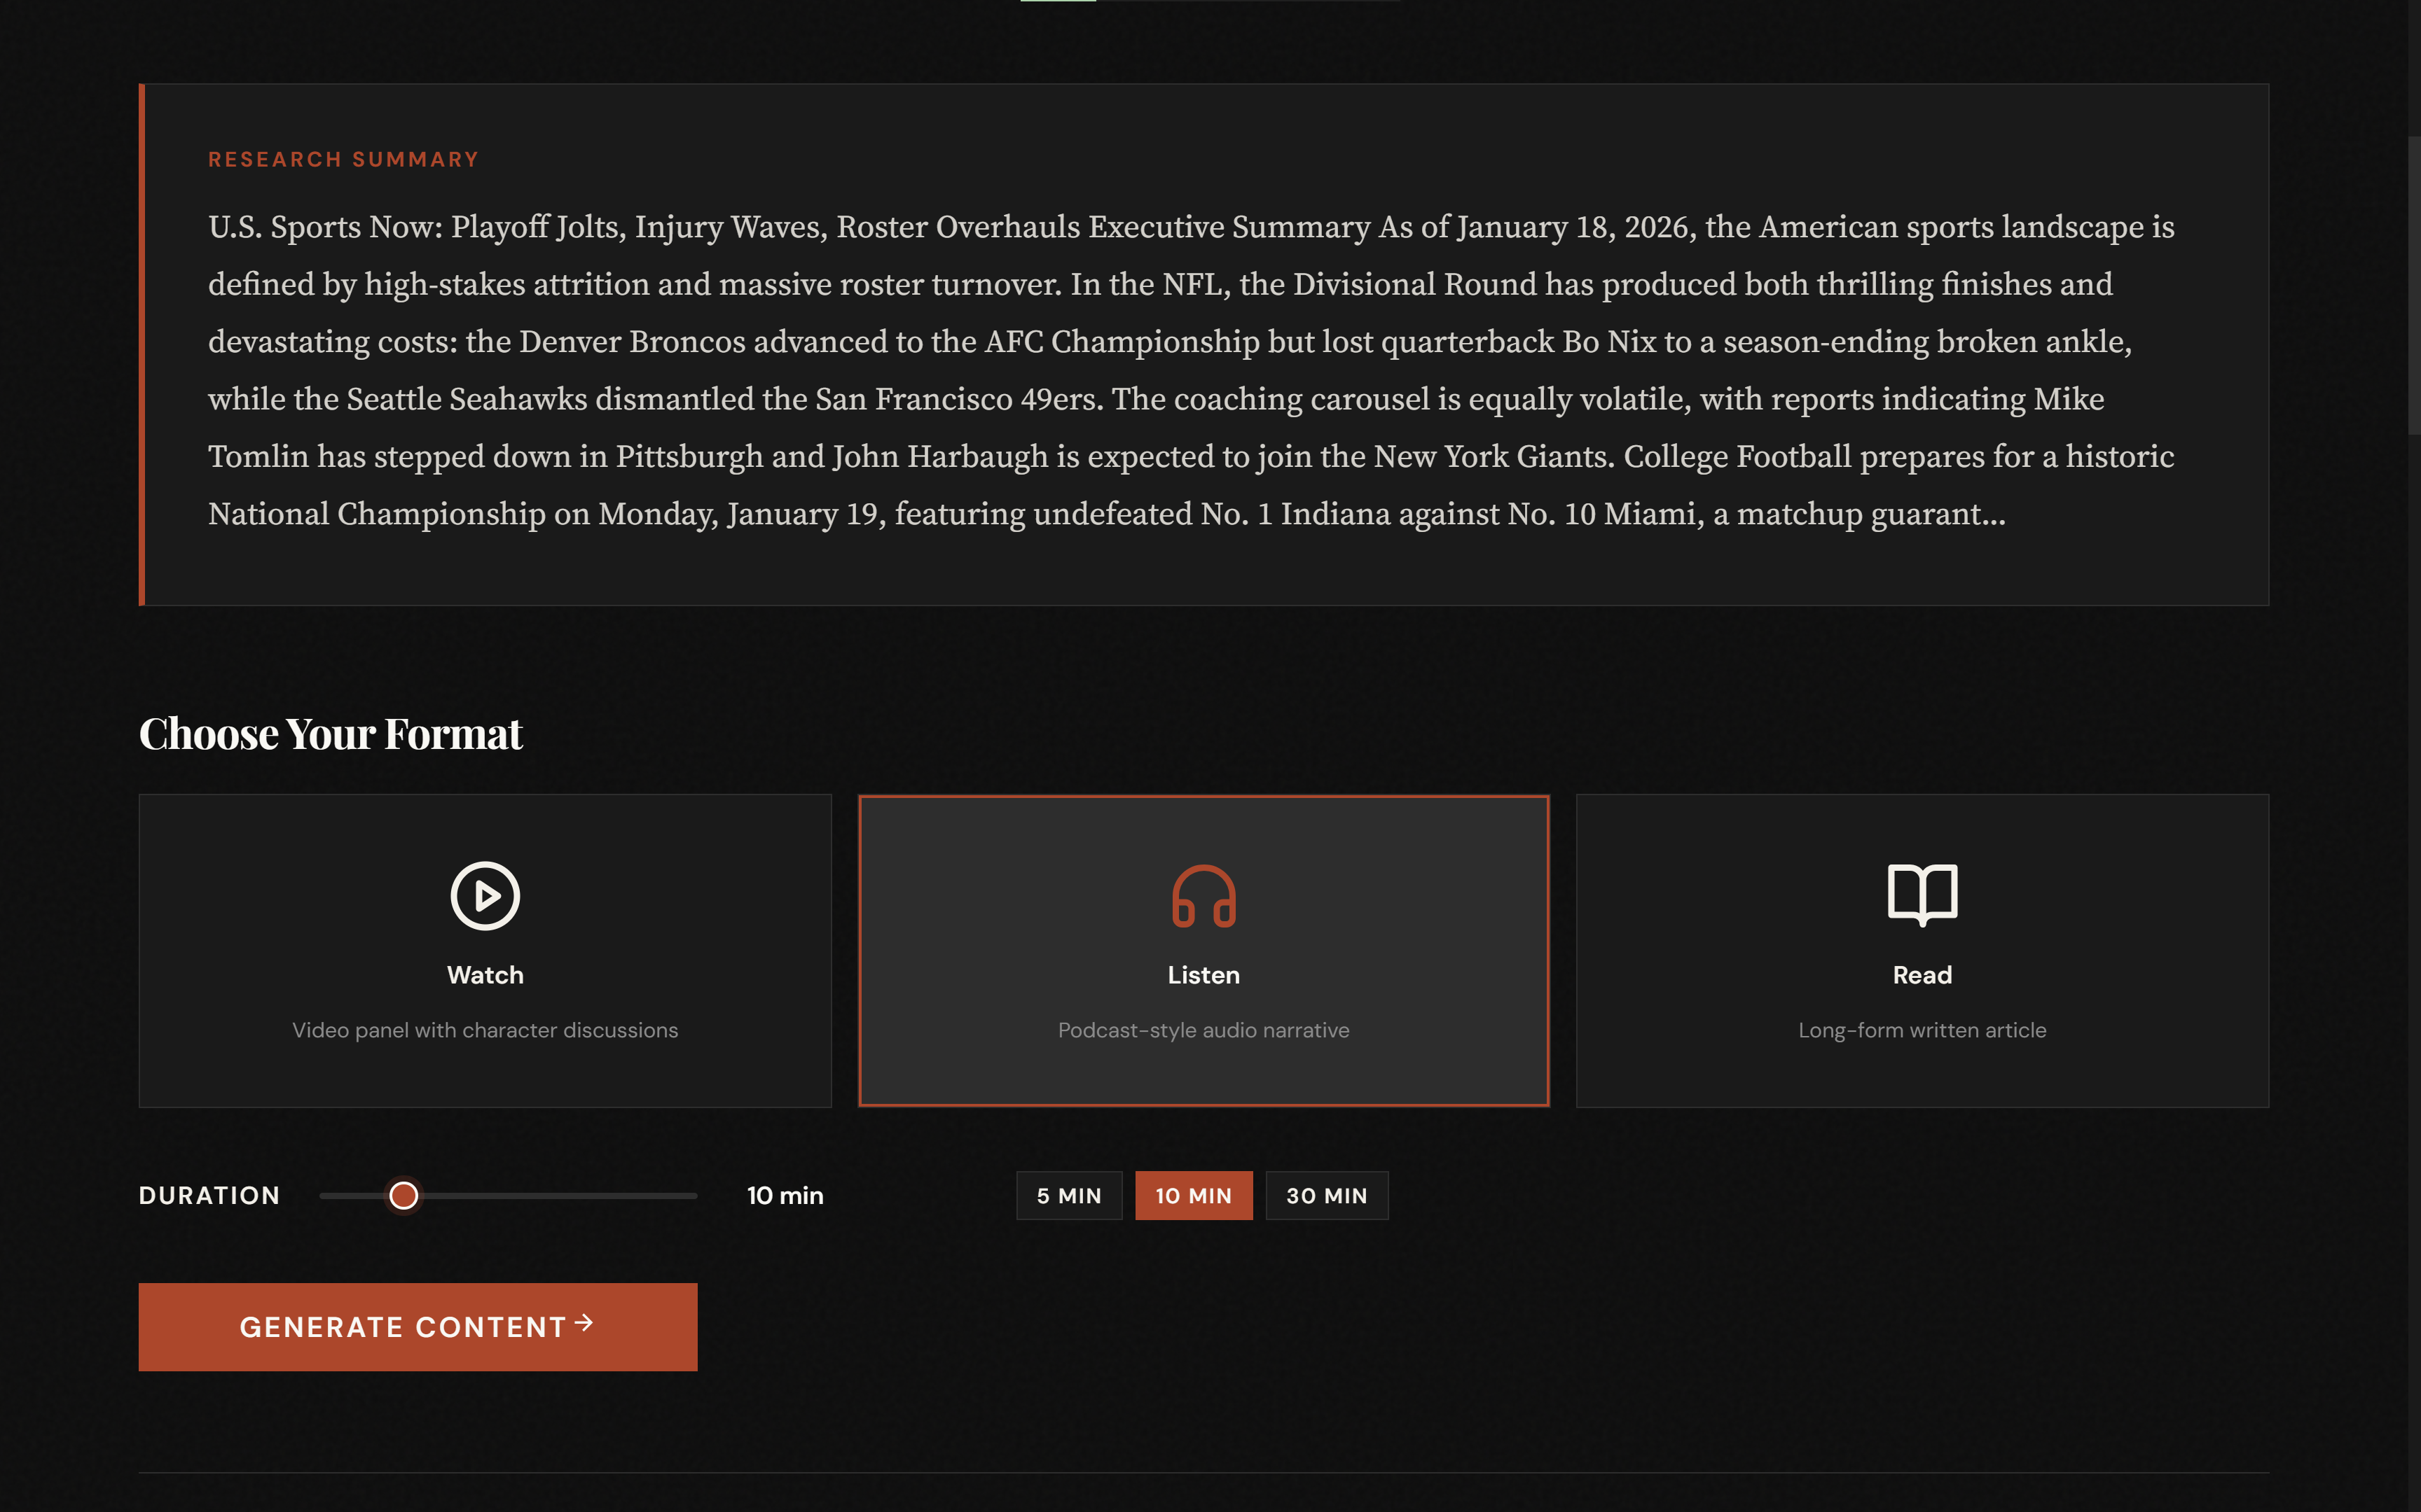Select the Watch format card
Image resolution: width=2421 pixels, height=1512 pixels.
[485, 950]
